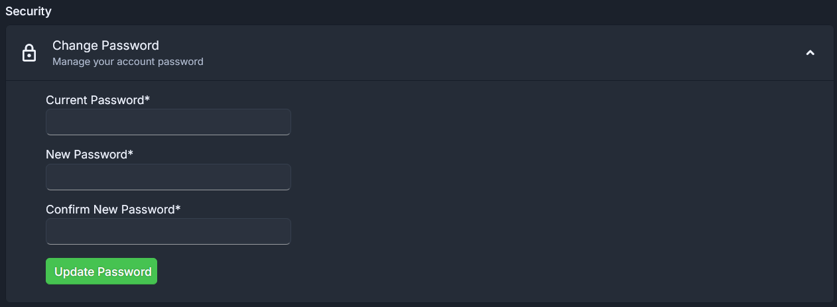Click the Security section heading

(29, 11)
